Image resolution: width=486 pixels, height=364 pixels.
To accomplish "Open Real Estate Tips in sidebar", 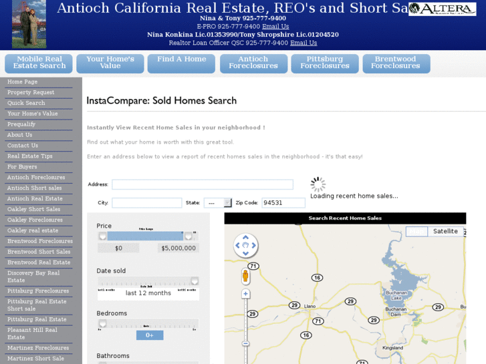I will [30, 156].
